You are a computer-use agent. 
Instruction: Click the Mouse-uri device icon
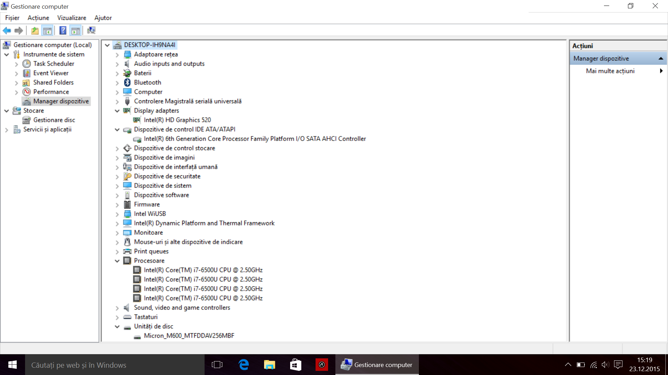(x=127, y=242)
